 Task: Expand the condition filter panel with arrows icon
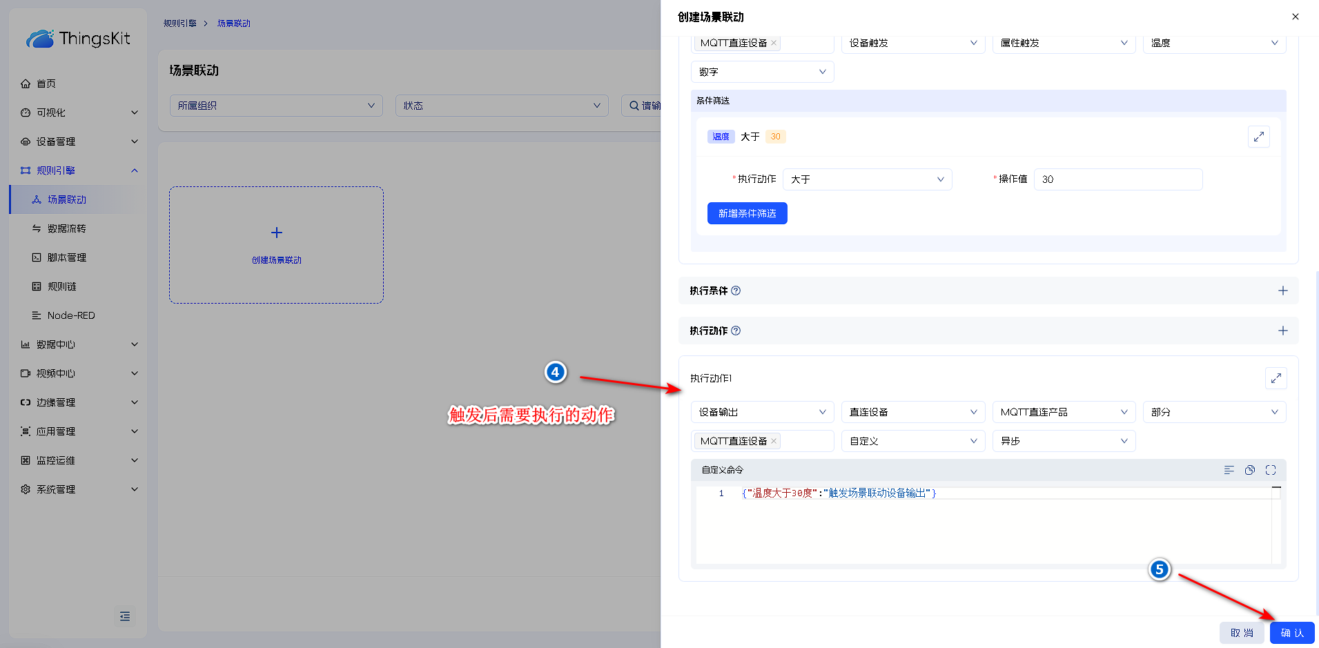[x=1258, y=137]
